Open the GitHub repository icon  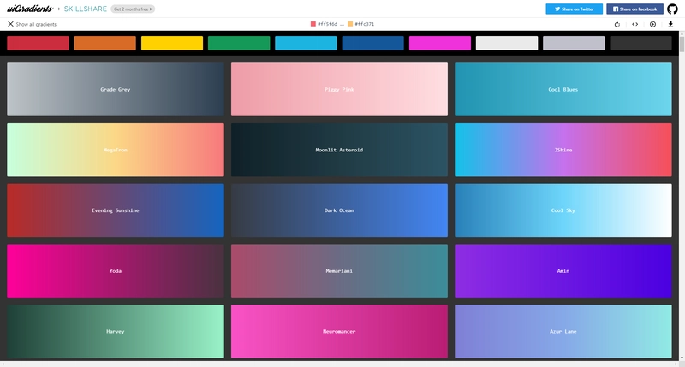pos(672,9)
